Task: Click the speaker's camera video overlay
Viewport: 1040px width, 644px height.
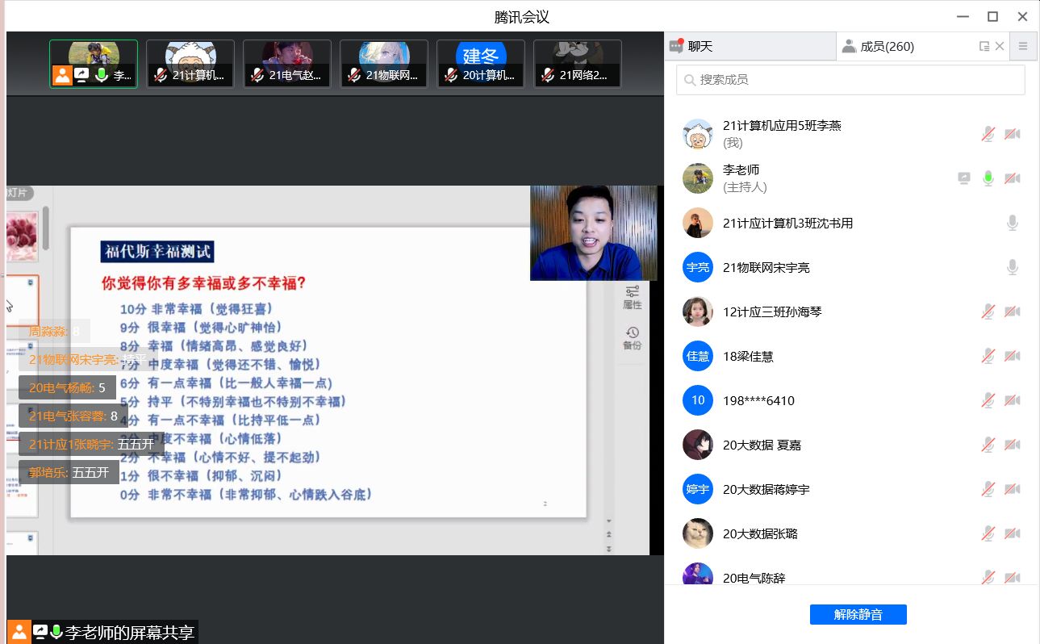Action: 593,233
